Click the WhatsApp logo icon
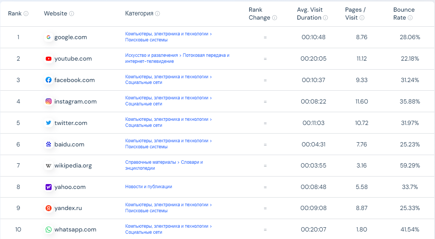Image resolution: width=435 pixels, height=239 pixels. tap(49, 230)
